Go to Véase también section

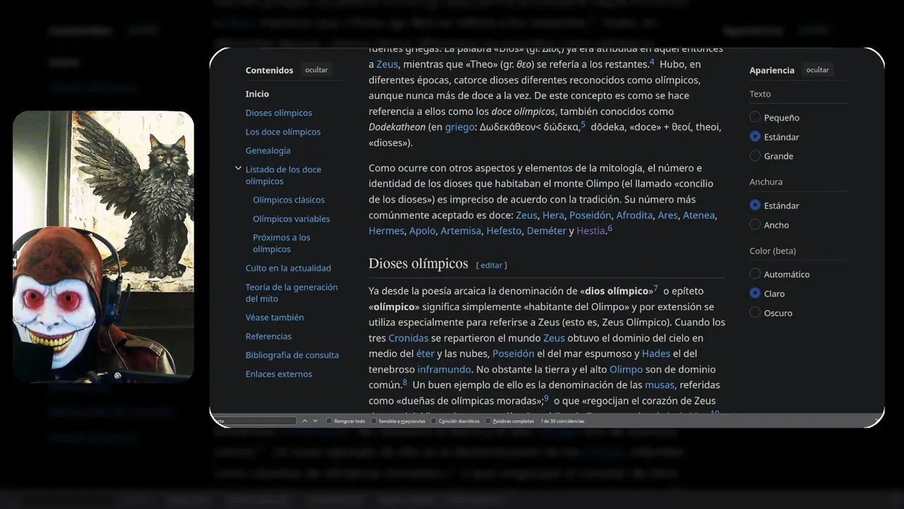[x=275, y=317]
